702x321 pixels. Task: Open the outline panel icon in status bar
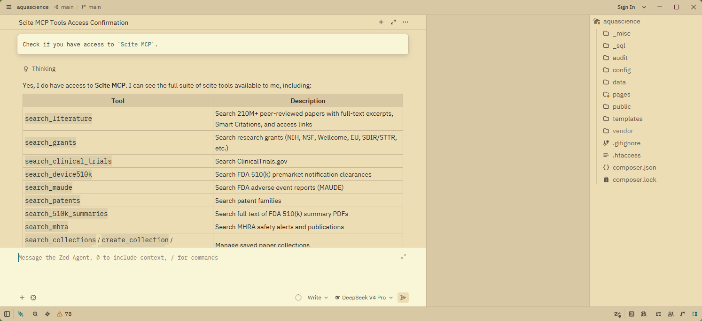658,314
